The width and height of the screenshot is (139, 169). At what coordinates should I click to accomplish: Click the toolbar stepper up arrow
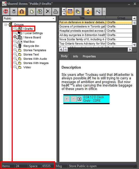click(x=64, y=10)
